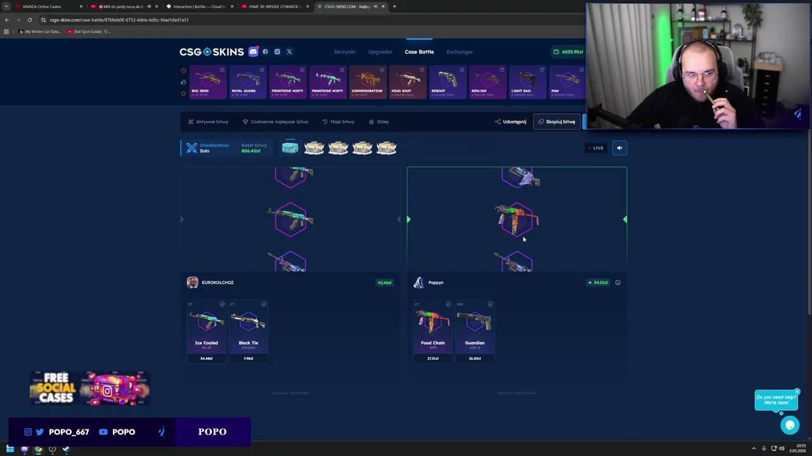Open the Skrzynki tab
This screenshot has width=812, height=456.
point(344,52)
